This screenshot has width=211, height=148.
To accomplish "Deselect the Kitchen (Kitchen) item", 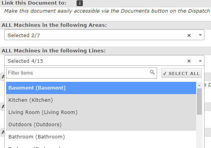I will click(x=101, y=100).
